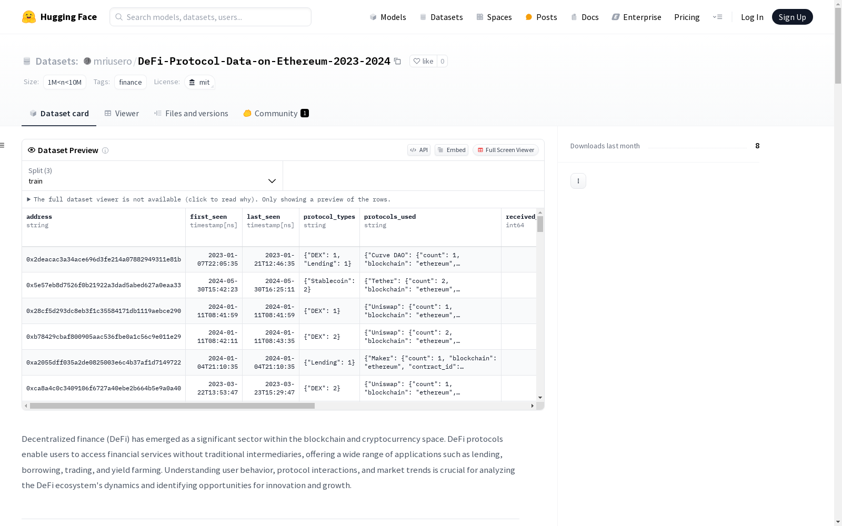Open the sidebar table of contents icon

[3, 145]
